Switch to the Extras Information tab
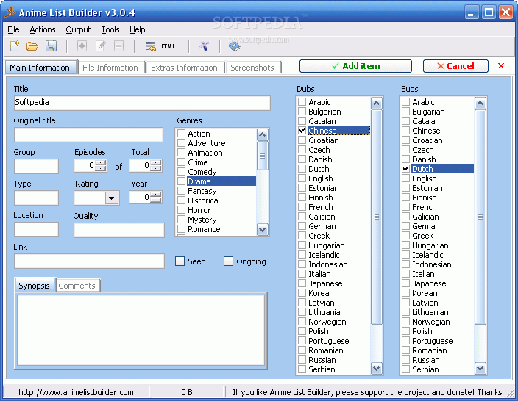The width and height of the screenshot is (518, 401). point(185,68)
